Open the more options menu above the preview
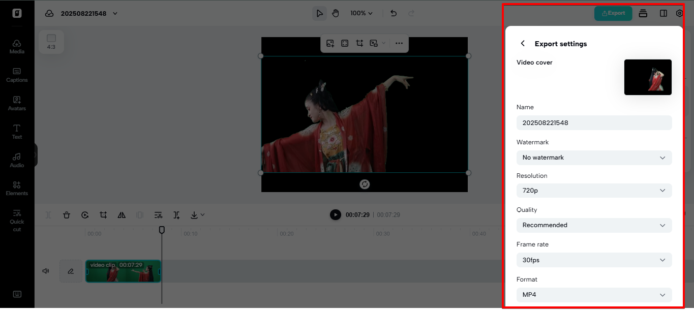Screen dimensions: 694x311 pos(399,43)
